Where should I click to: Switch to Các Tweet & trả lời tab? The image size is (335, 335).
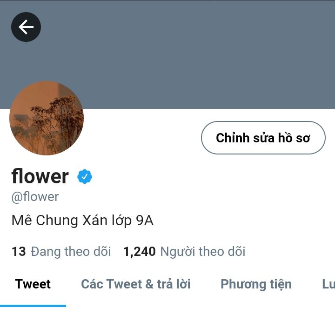coord(136,284)
